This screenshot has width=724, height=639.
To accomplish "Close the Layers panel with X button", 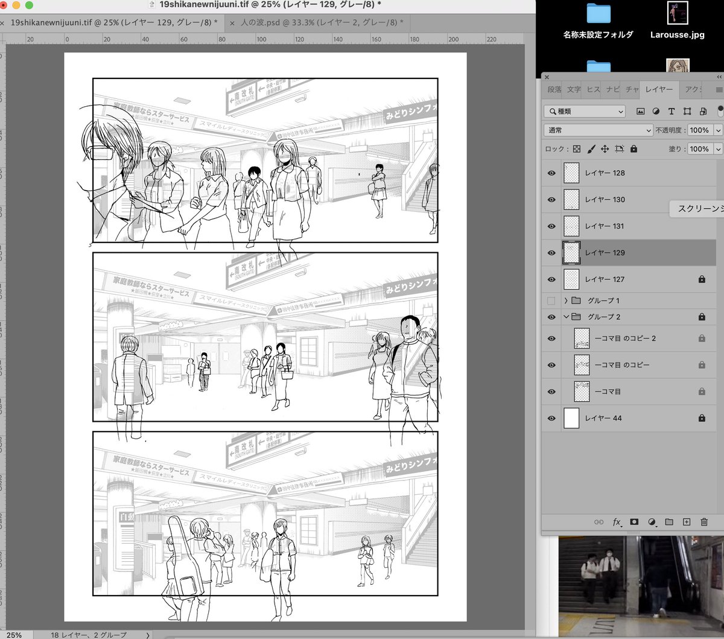I will [547, 77].
